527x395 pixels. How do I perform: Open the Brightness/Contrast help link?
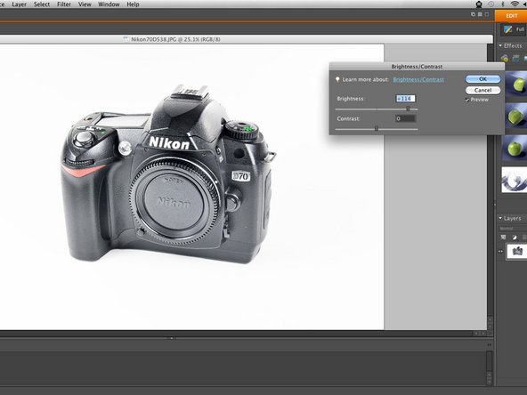(x=418, y=79)
